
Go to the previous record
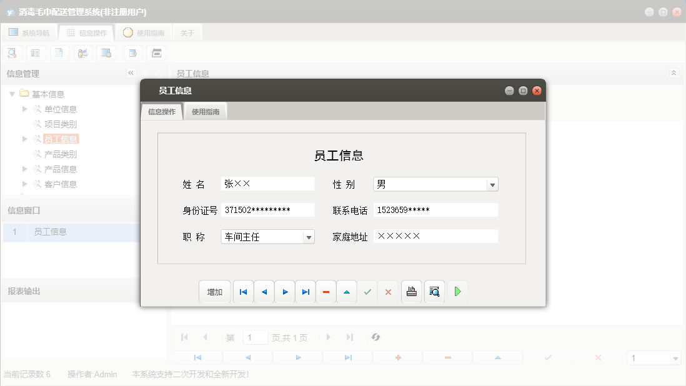(x=264, y=291)
